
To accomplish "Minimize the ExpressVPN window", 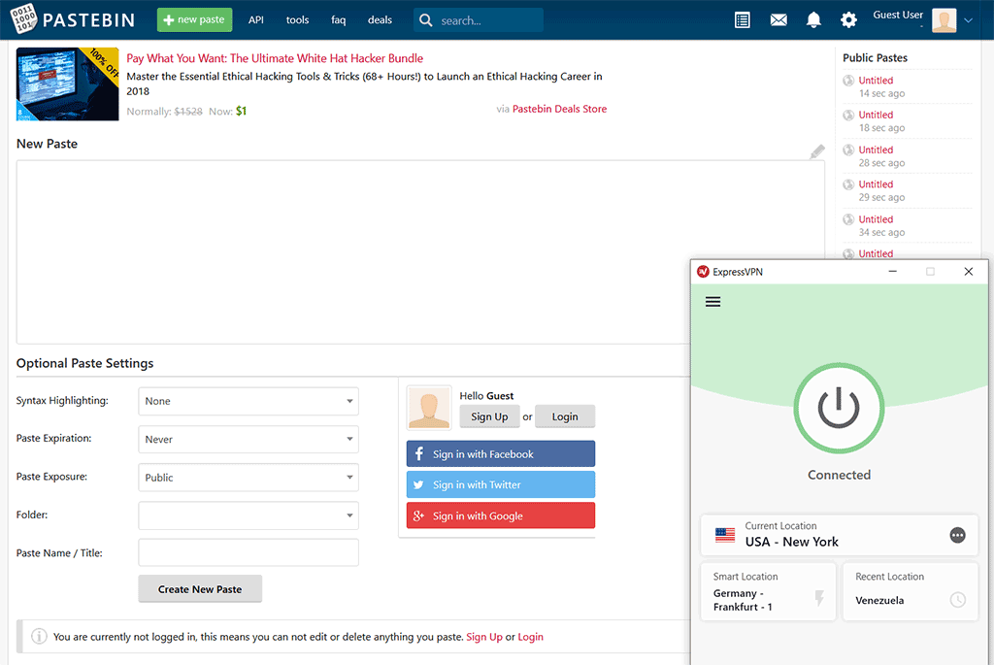I will pyautogui.click(x=893, y=271).
